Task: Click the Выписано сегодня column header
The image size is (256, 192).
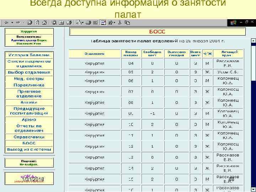Action: 176,54
